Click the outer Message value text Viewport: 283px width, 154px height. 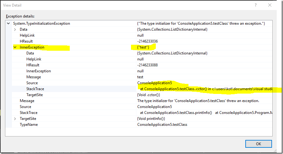[x=198, y=101]
